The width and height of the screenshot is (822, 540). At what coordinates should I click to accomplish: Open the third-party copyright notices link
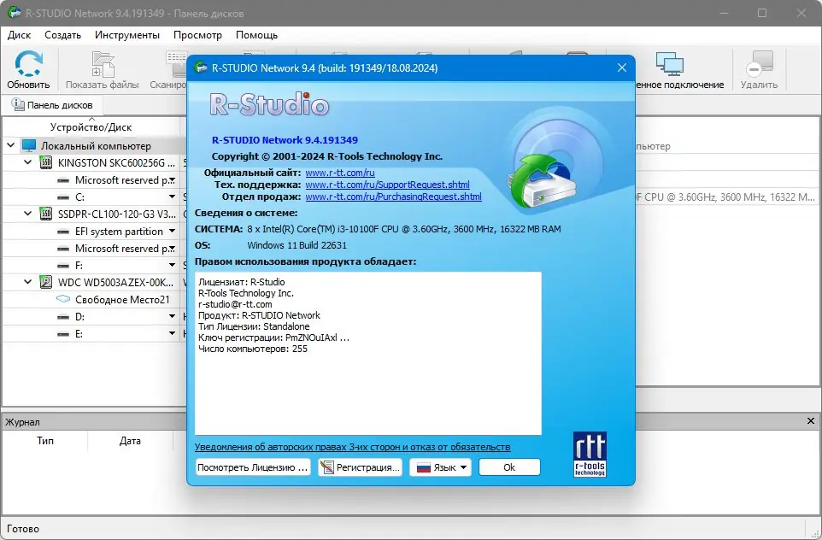tap(352, 447)
